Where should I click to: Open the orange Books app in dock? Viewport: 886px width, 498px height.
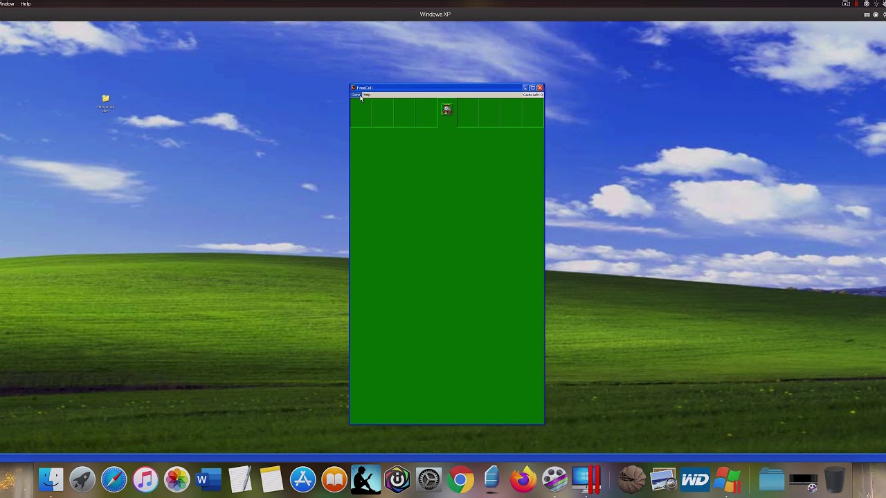pyautogui.click(x=334, y=479)
